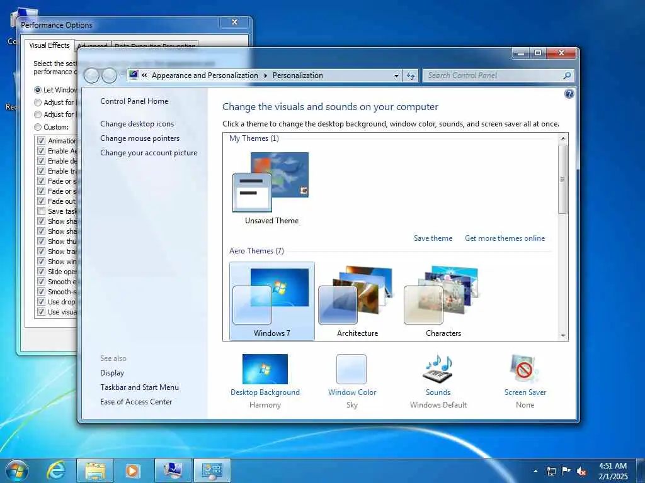645x483 pixels.
Task: Switch to Visual Effects tab in Performance Options
Action: [x=49, y=45]
